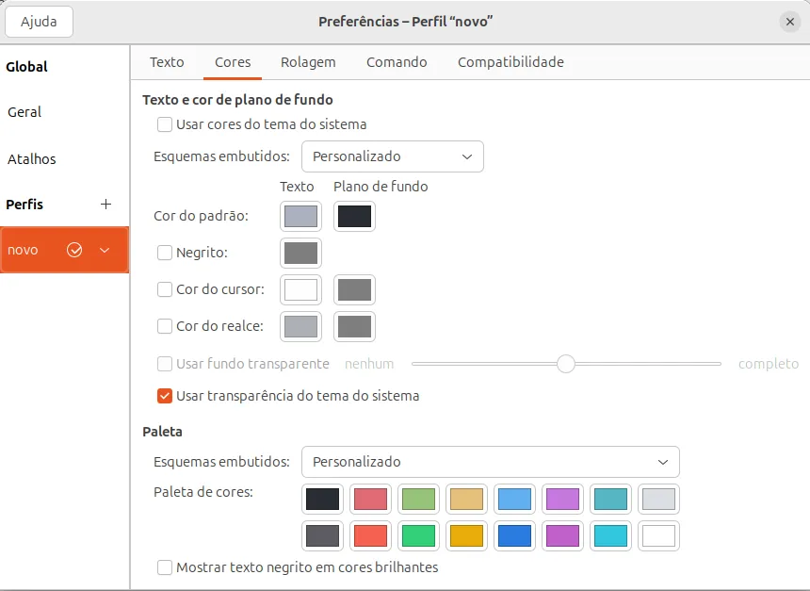Screen dimensions: 810x591
Task: Open the Rolagem tab
Action: click(x=308, y=62)
